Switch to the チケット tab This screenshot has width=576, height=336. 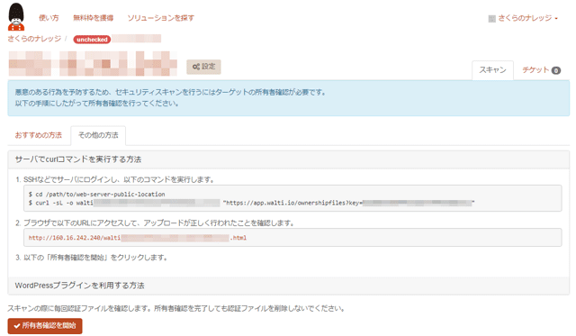[x=542, y=70]
